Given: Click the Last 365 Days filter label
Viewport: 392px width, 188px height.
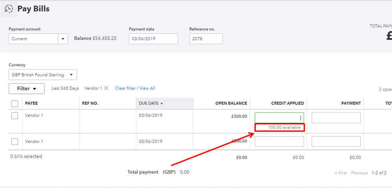Looking at the screenshot, I should 65,88.
